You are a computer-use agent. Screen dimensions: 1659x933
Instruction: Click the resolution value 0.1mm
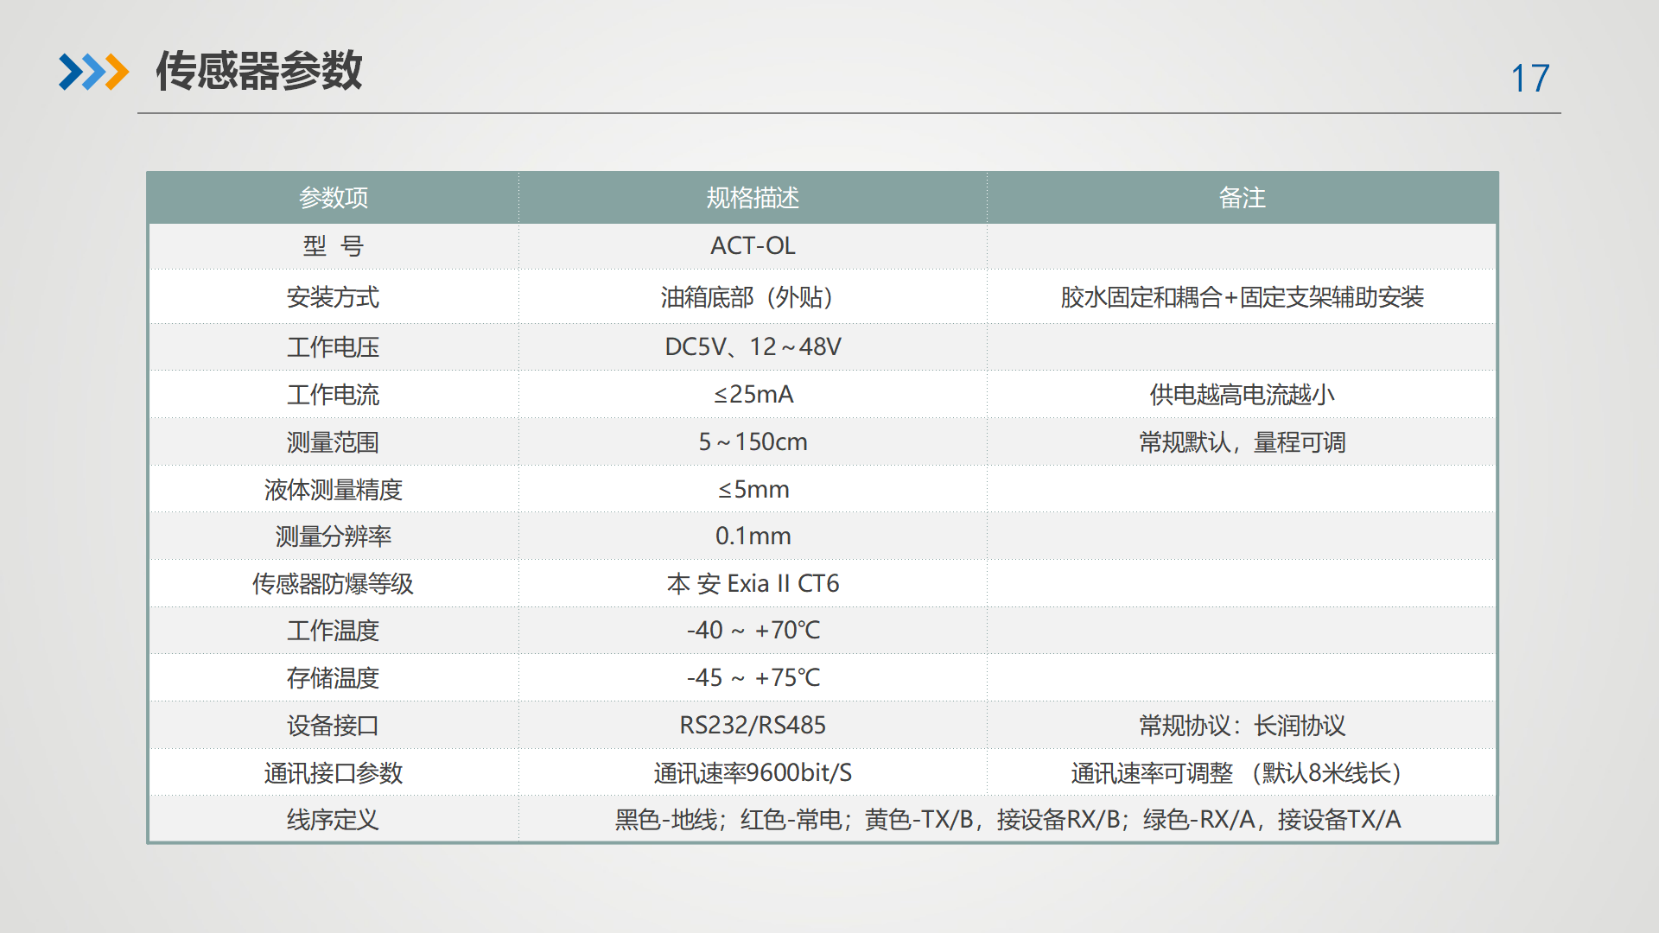[753, 536]
